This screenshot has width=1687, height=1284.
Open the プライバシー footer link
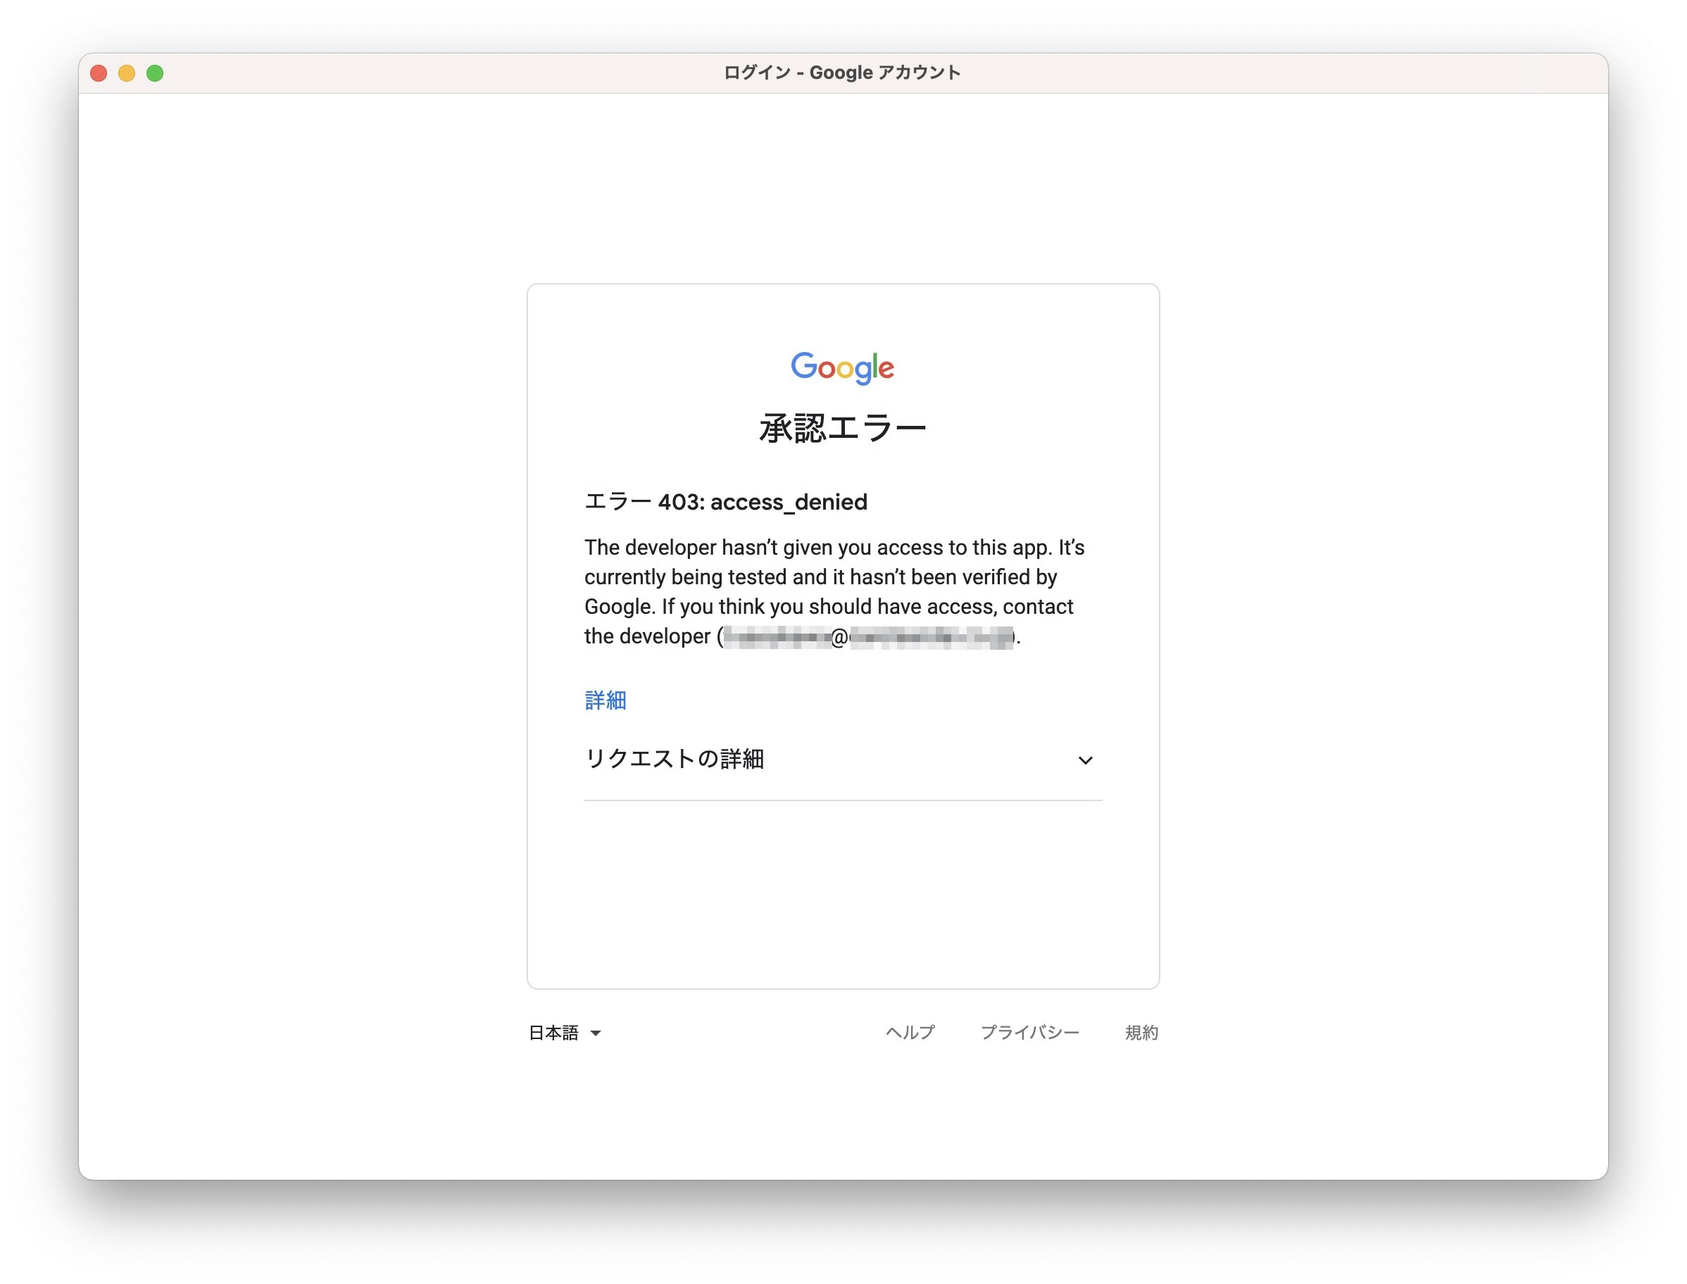(1029, 1033)
